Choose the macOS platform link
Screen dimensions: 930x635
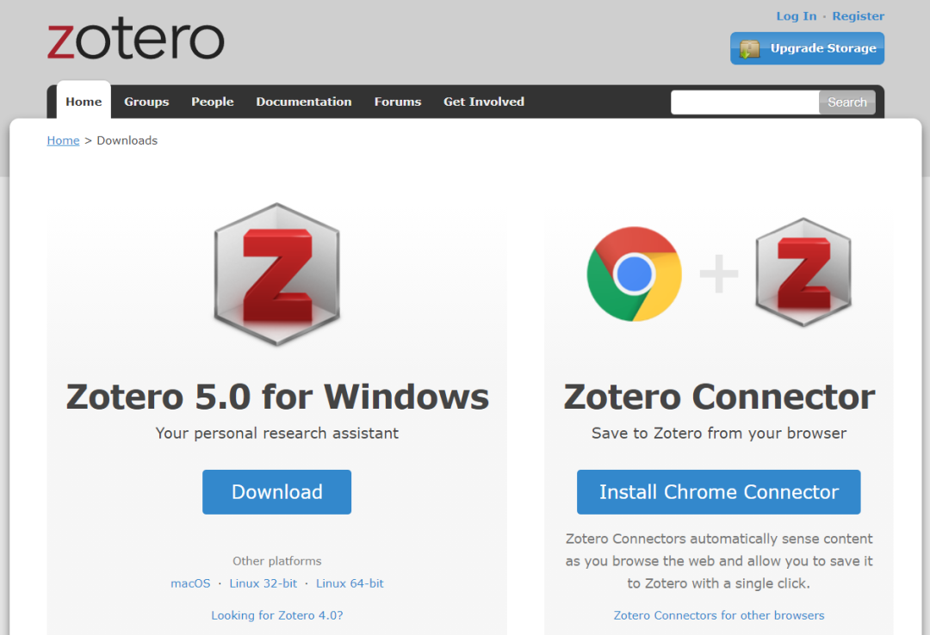[x=190, y=583]
